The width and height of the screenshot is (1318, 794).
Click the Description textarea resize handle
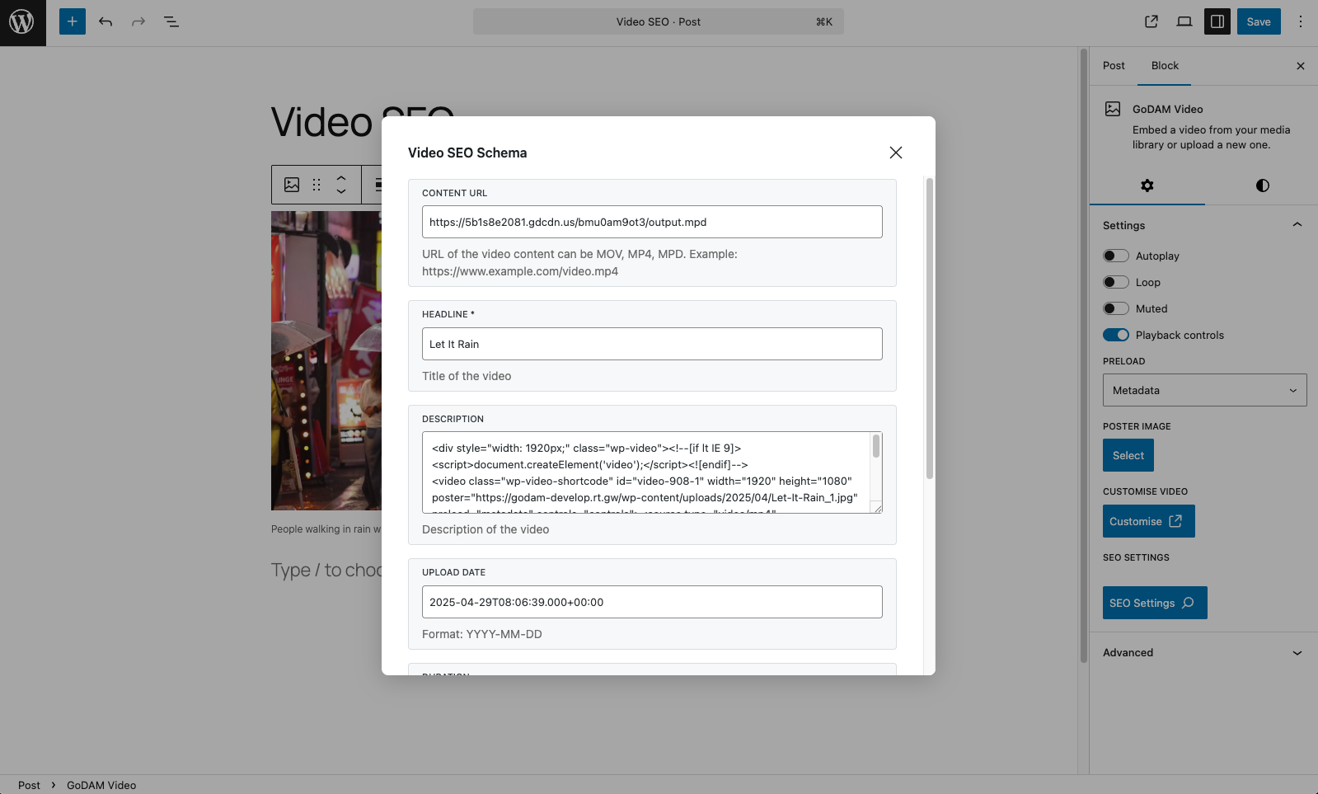878,509
